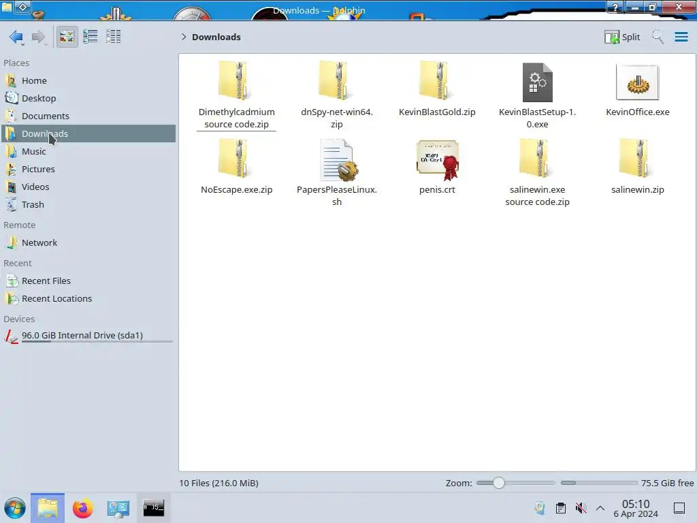Open Recent Locations entry

tap(88, 299)
